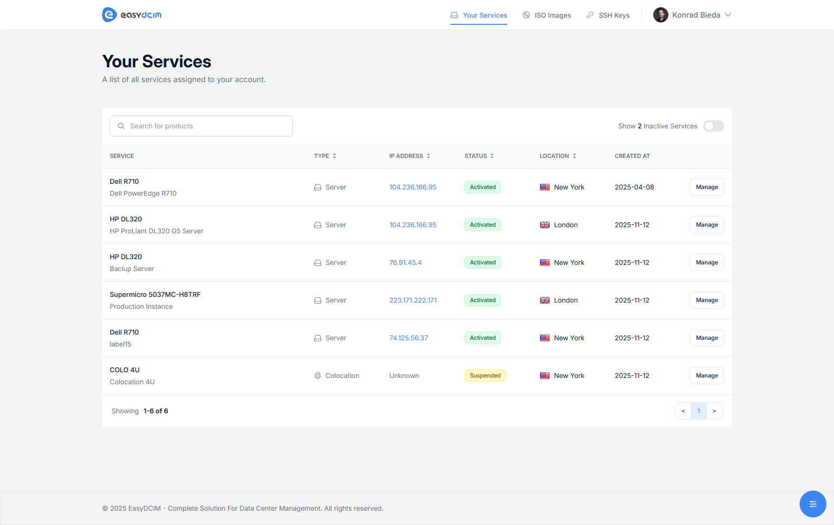Viewport: 834px width, 525px height.
Task: Switch to the ISO Images tab
Action: [x=553, y=15]
